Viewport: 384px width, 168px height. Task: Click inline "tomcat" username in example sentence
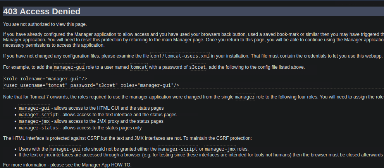coord(139,67)
